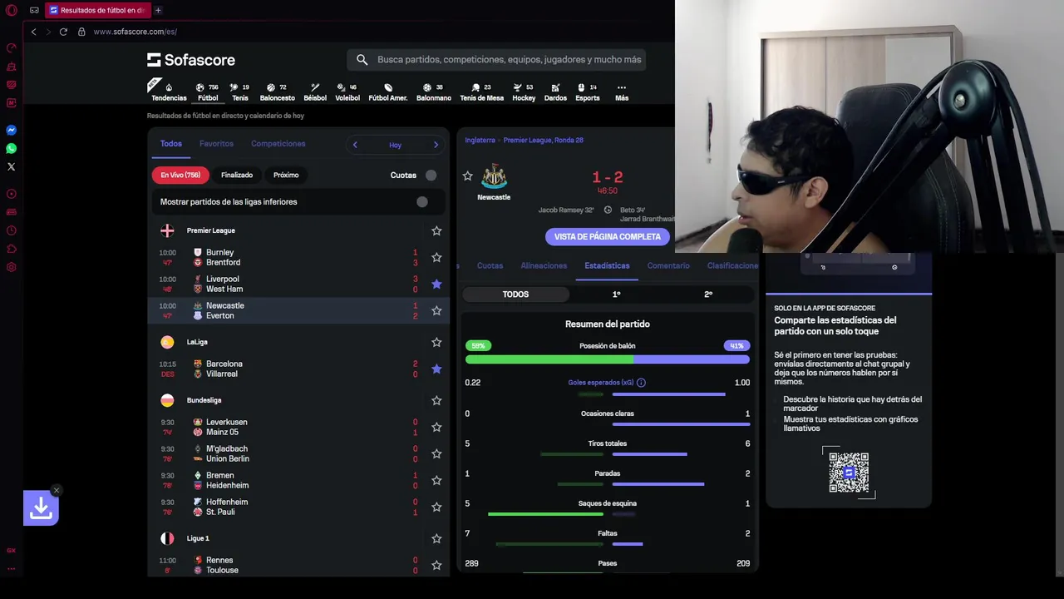Favorite the Premier League star
The height and width of the screenshot is (599, 1064).
[436, 230]
